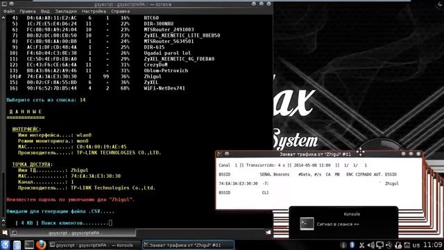
Task: Click the pin button on the capture window
Action: (x=227, y=154)
